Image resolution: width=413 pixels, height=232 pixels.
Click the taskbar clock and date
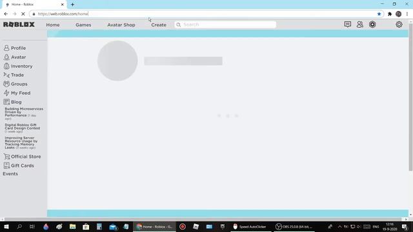(390, 226)
